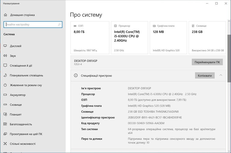Click the Графічна плата card icon
The height and width of the screenshot is (153, 231).
click(154, 26)
